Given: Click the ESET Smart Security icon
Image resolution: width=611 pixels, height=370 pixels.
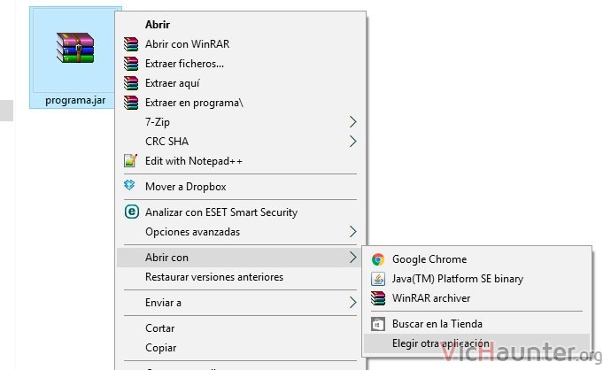Looking at the screenshot, I should [x=132, y=212].
